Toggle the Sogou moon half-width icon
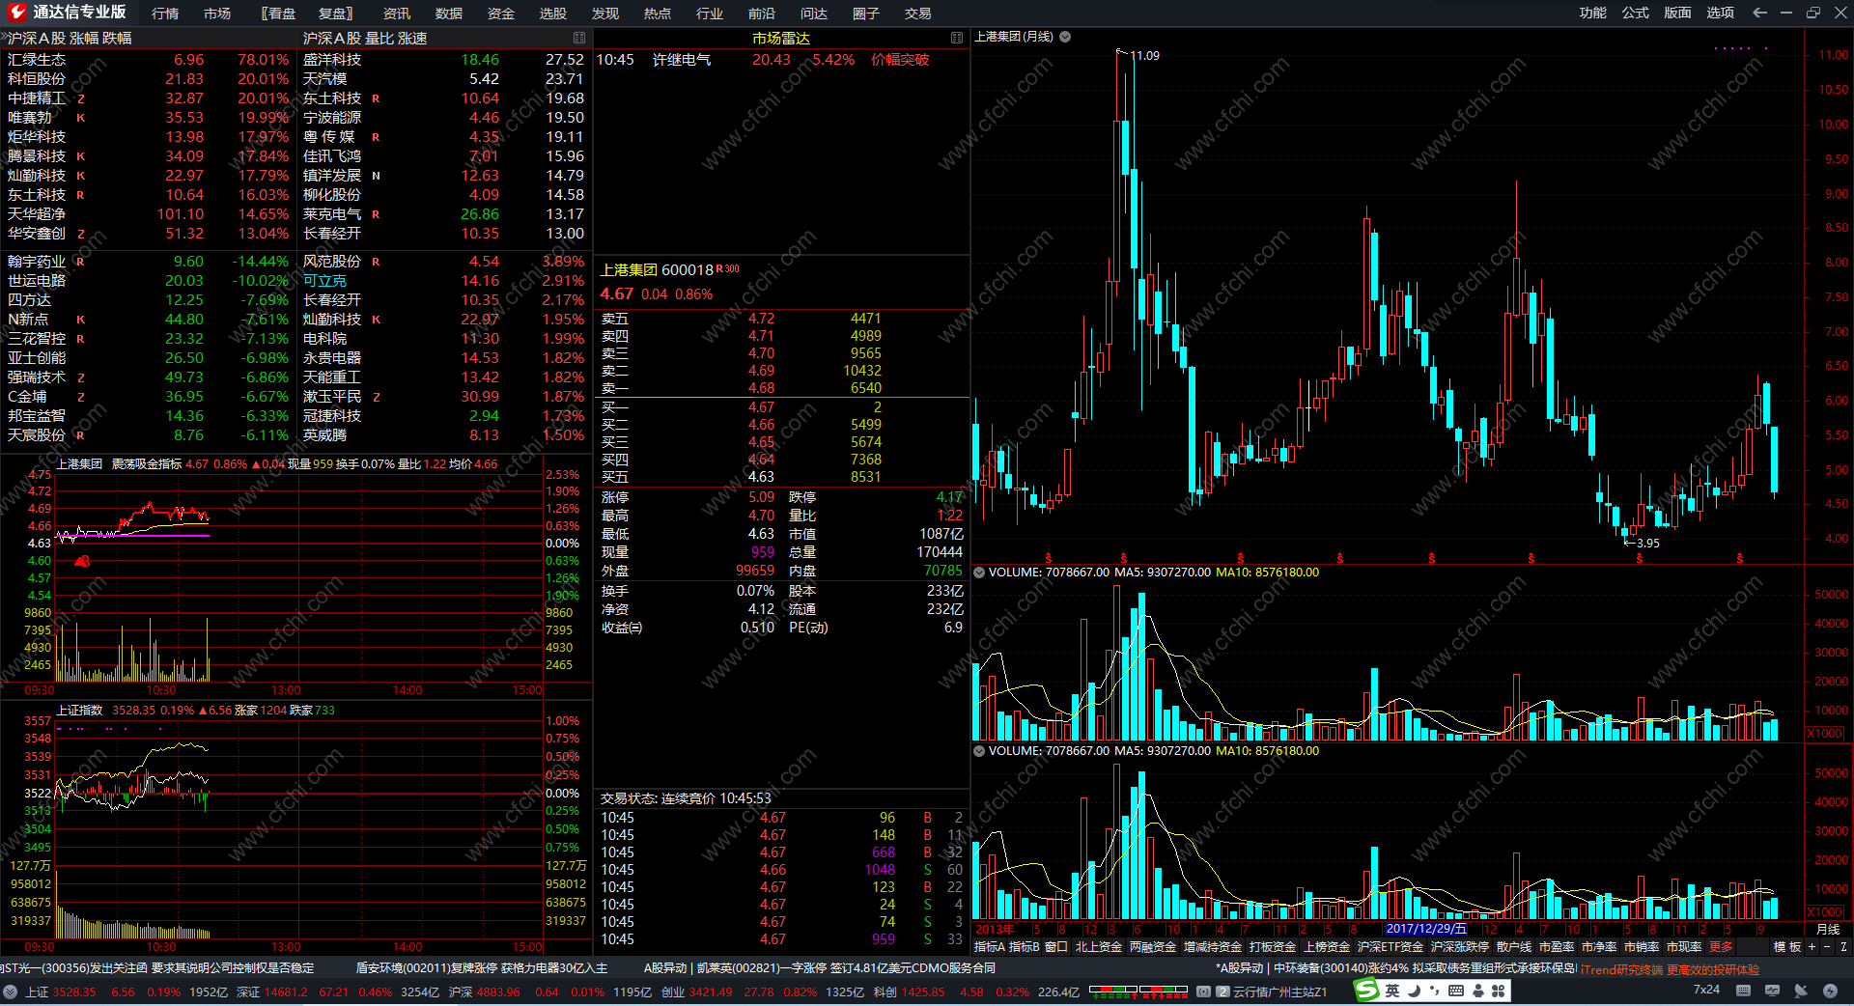The image size is (1854, 1006). pos(1414,991)
